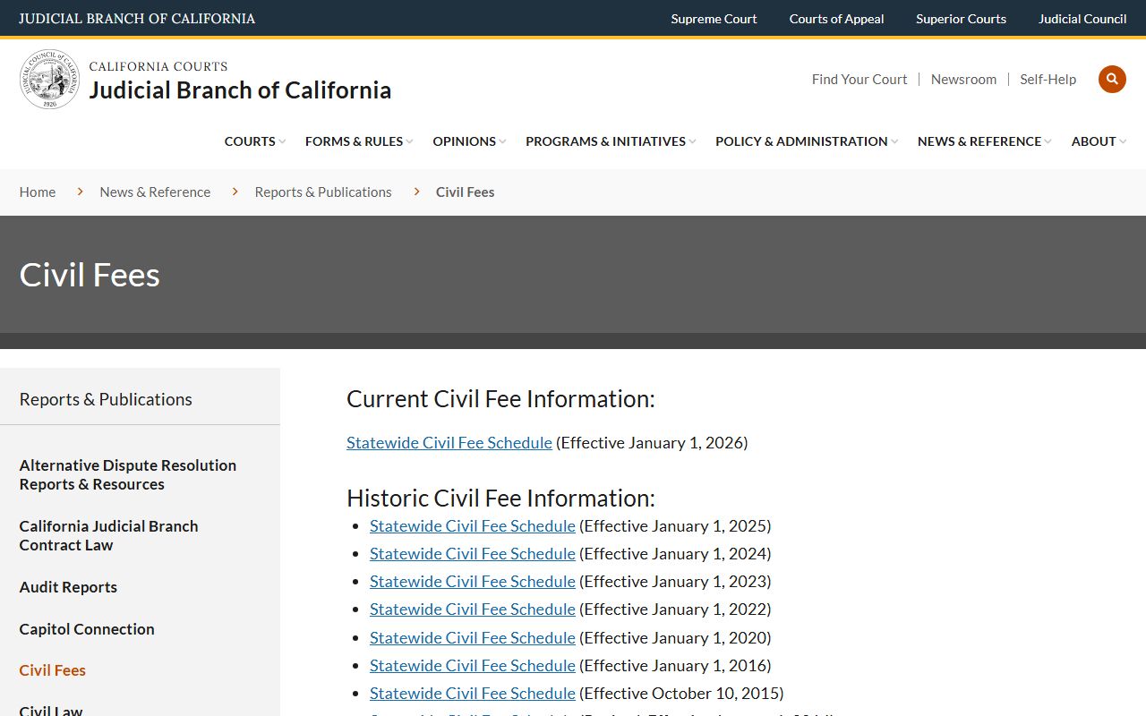Expand the Courts menu
1146x716 pixels.
[255, 141]
